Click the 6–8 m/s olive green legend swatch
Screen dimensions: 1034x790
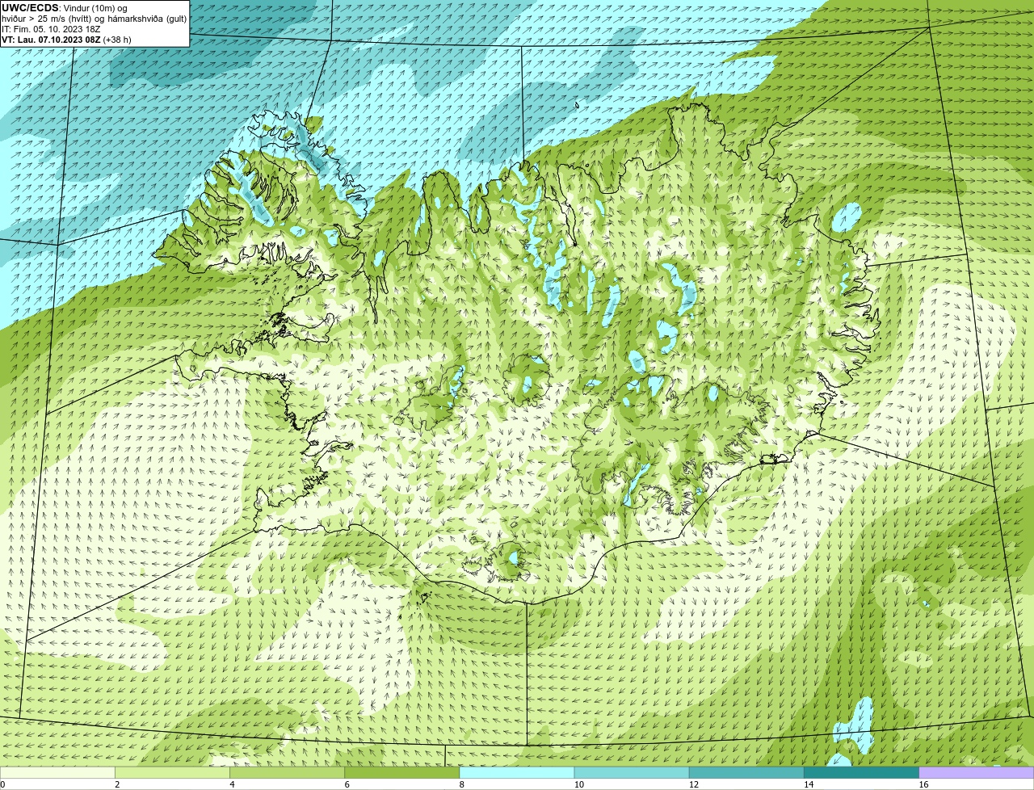point(402,772)
